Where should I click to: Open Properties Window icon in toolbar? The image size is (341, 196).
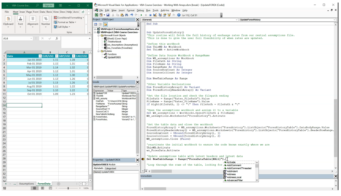pos(165,15)
